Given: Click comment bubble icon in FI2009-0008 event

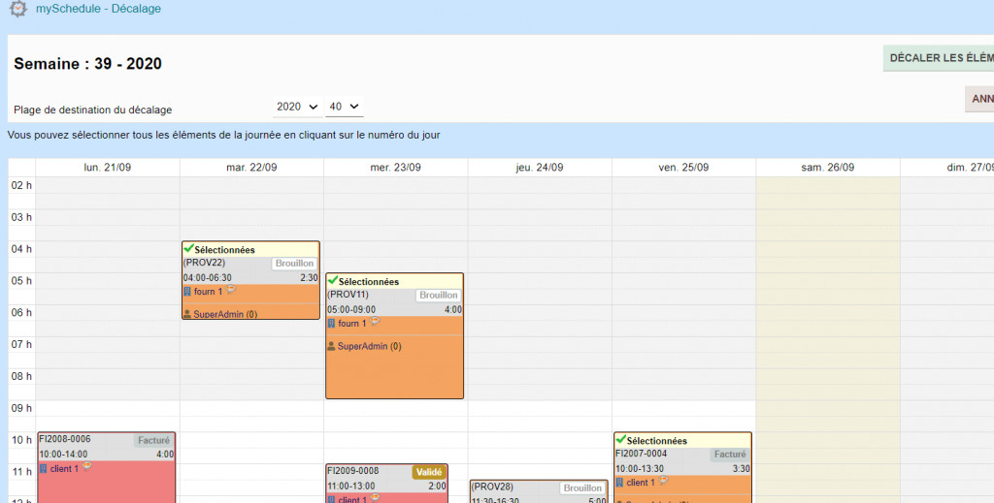Looking at the screenshot, I should 375,498.
